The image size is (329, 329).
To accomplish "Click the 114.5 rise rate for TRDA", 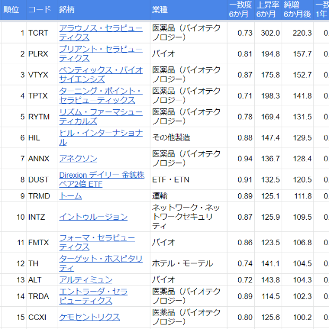I will click(271, 296).
